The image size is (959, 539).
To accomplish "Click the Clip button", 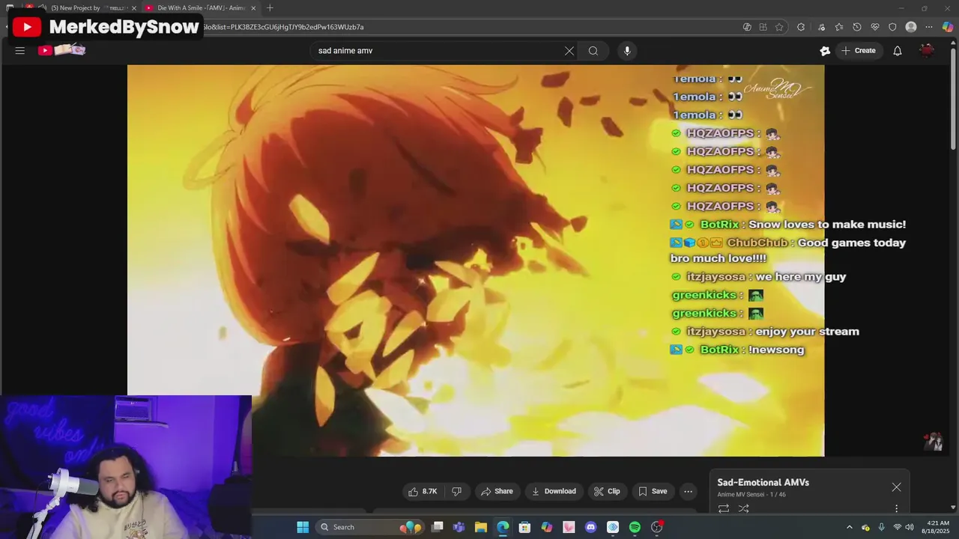I will (607, 491).
